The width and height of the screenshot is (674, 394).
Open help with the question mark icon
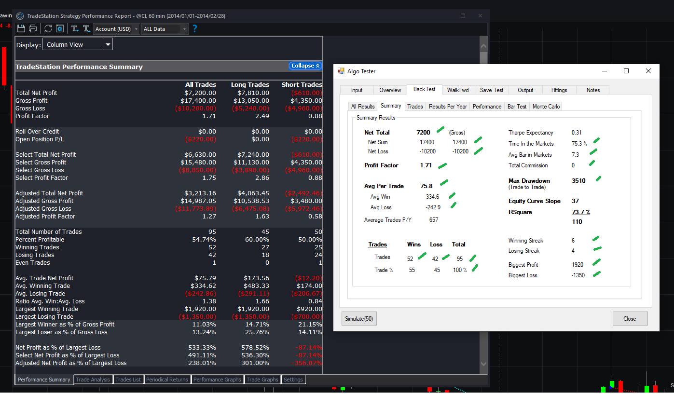(195, 29)
